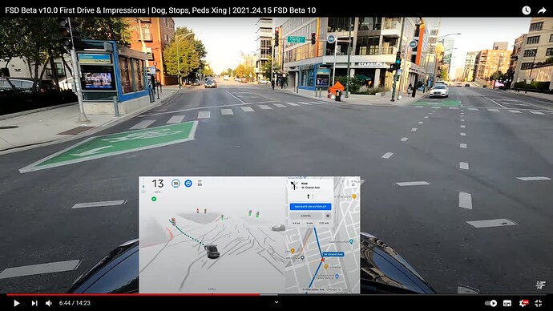Viewport: 553px width, 311px height.
Task: Exit full screen mode
Action: [539, 303]
